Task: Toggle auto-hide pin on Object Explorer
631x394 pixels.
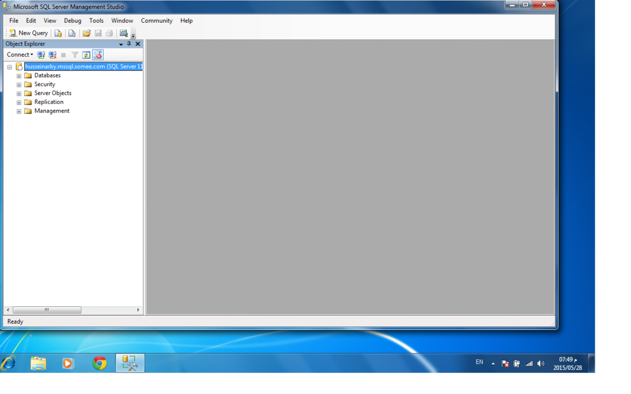Action: pyautogui.click(x=129, y=44)
